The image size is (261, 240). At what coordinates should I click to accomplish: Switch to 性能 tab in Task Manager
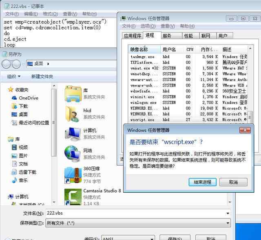point(191,36)
